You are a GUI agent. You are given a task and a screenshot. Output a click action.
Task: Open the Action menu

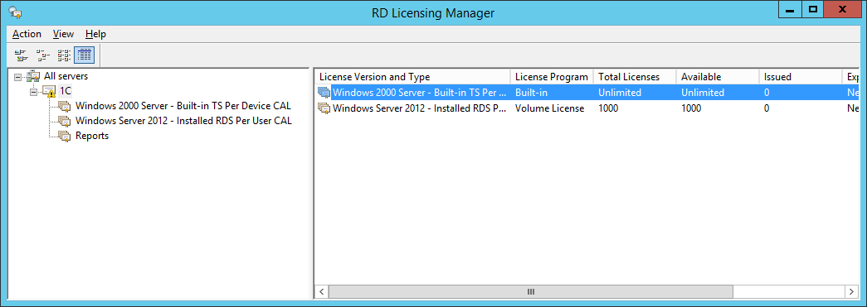pyautogui.click(x=27, y=34)
